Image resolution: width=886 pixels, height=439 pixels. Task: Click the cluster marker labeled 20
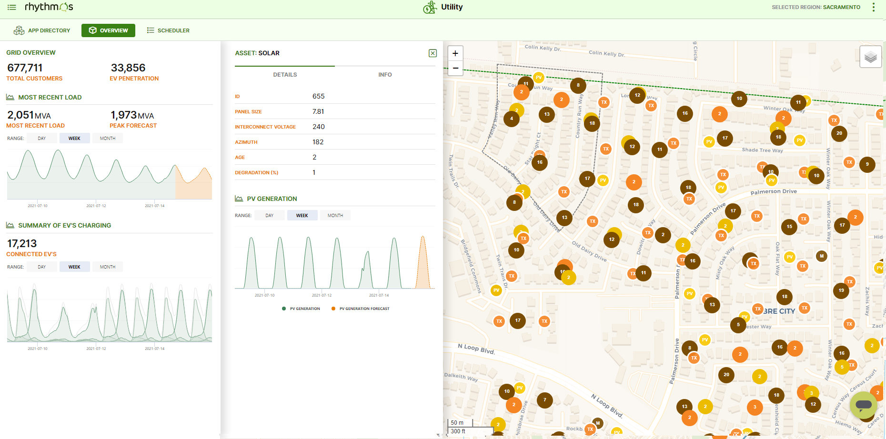[839, 133]
